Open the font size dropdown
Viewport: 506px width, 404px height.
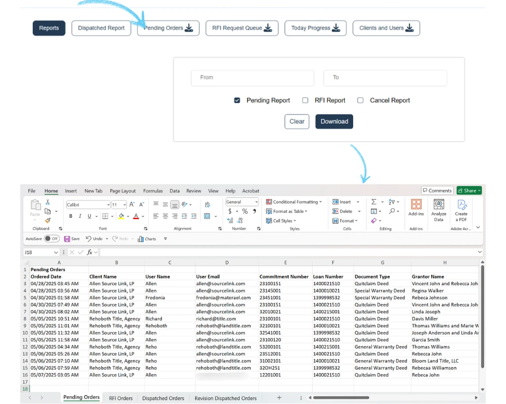[124, 205]
